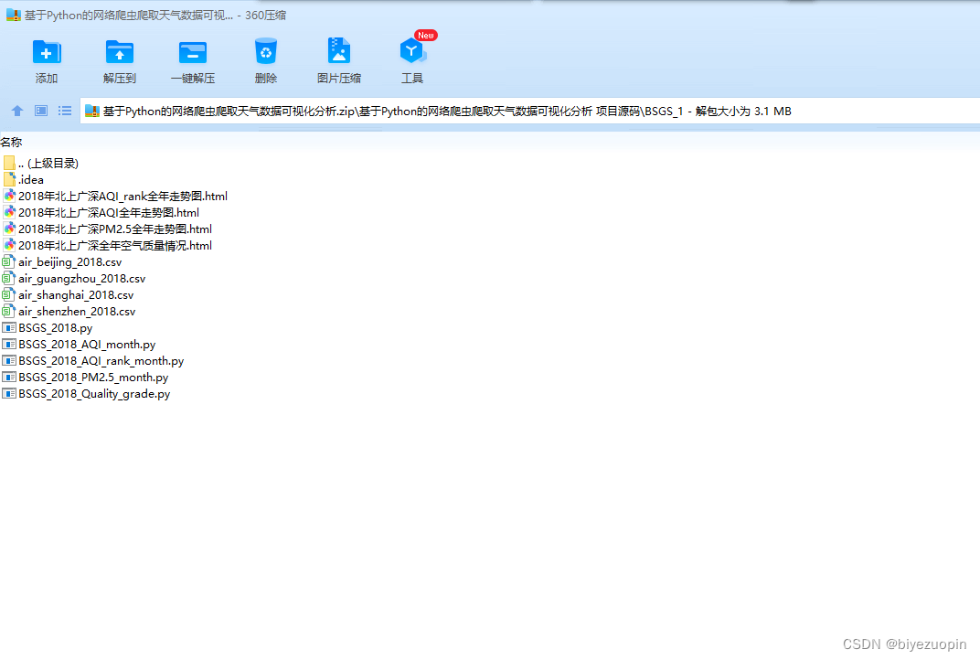Click icon of 2018年北上广深AQI_rank全年走势图.html
The height and width of the screenshot is (660, 980).
tap(9, 196)
